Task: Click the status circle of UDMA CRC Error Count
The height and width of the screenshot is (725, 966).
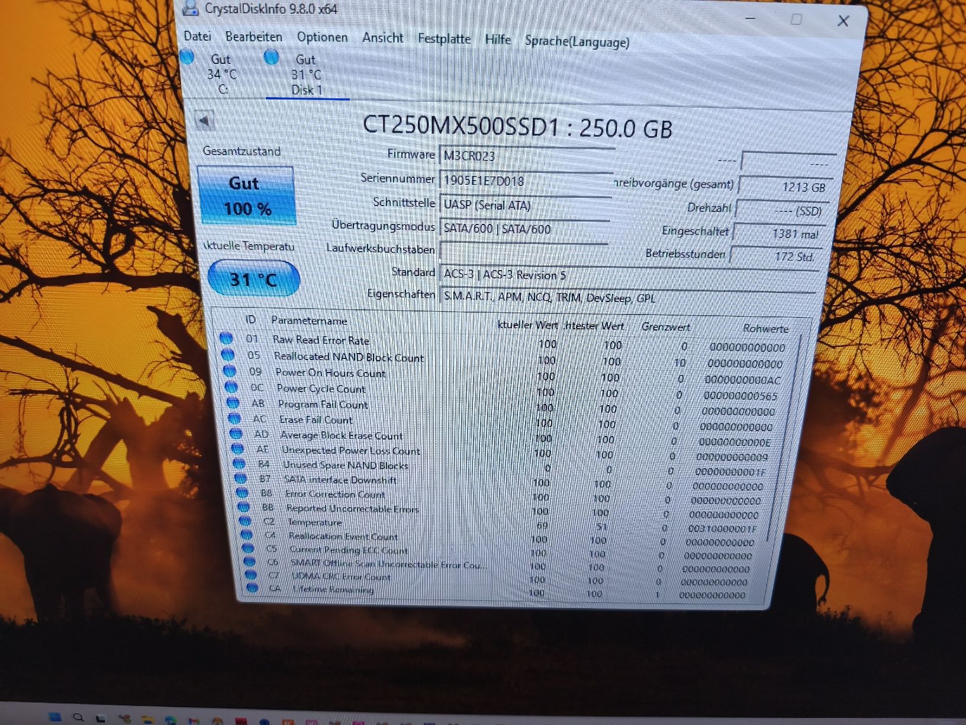Action: [x=251, y=575]
